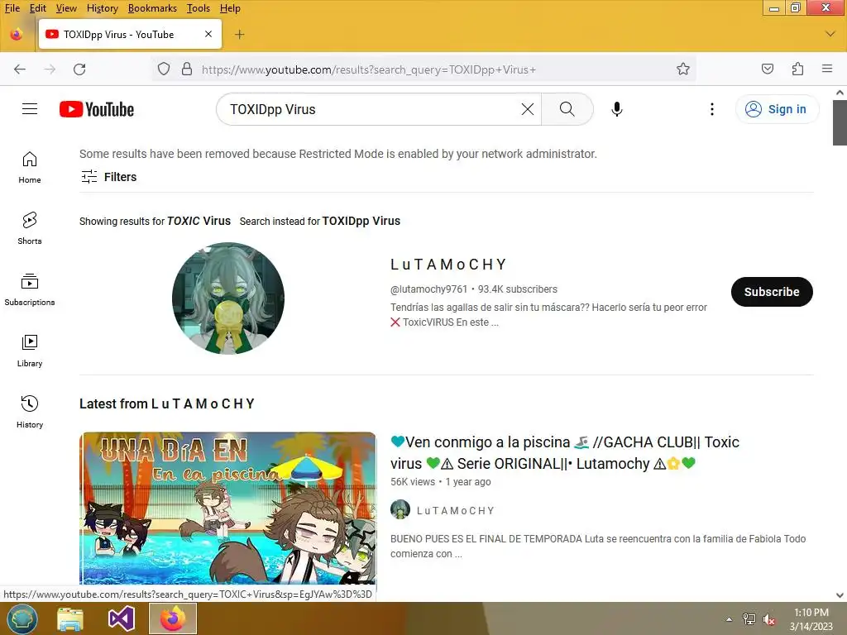Open the pool video thumbnail
The height and width of the screenshot is (635, 847).
[x=227, y=508]
